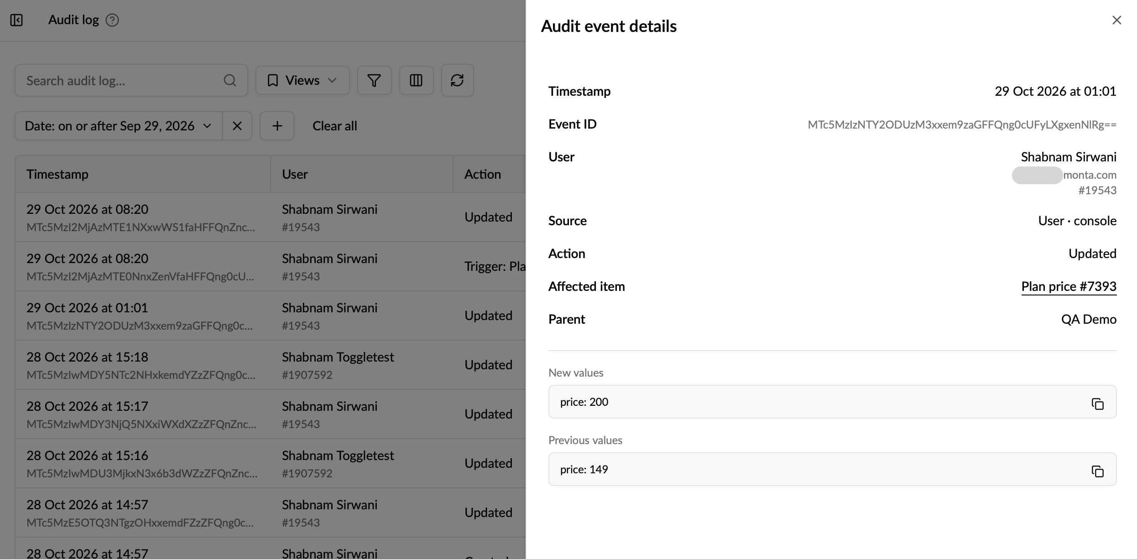Clear all filters
Viewport: 1137px width, 559px height.
[334, 126]
